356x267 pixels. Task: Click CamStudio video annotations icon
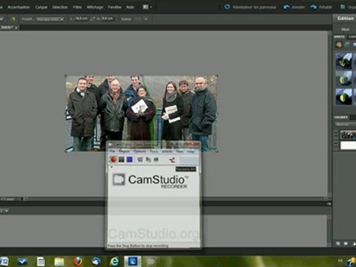pyautogui.click(x=148, y=159)
